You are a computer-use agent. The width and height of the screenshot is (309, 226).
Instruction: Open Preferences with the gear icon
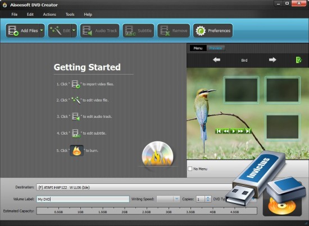pos(213,30)
